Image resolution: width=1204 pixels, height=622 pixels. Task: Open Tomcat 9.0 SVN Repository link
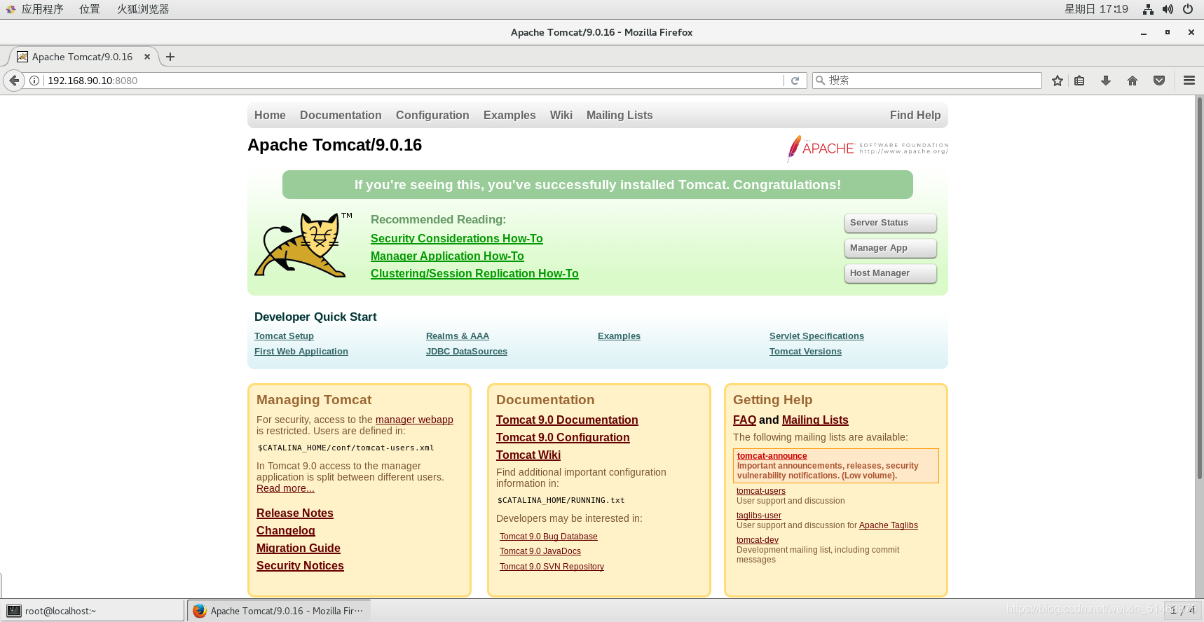[552, 567]
